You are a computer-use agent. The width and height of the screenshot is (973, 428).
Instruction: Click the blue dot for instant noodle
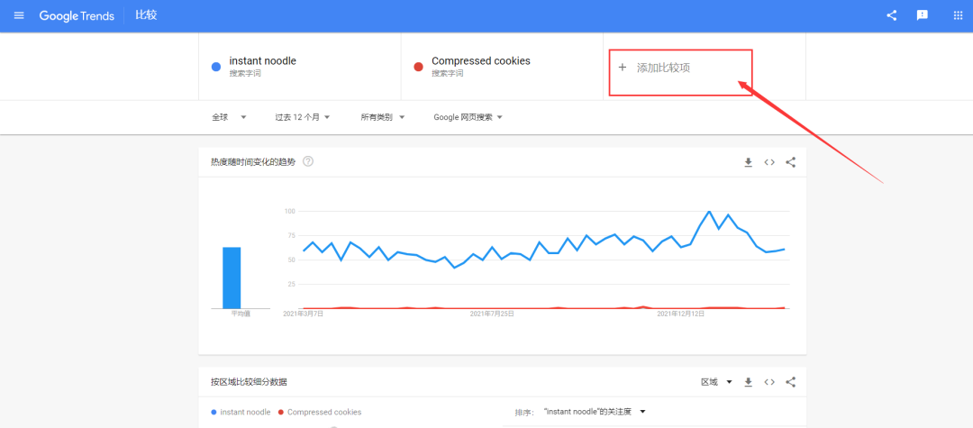[x=216, y=67]
